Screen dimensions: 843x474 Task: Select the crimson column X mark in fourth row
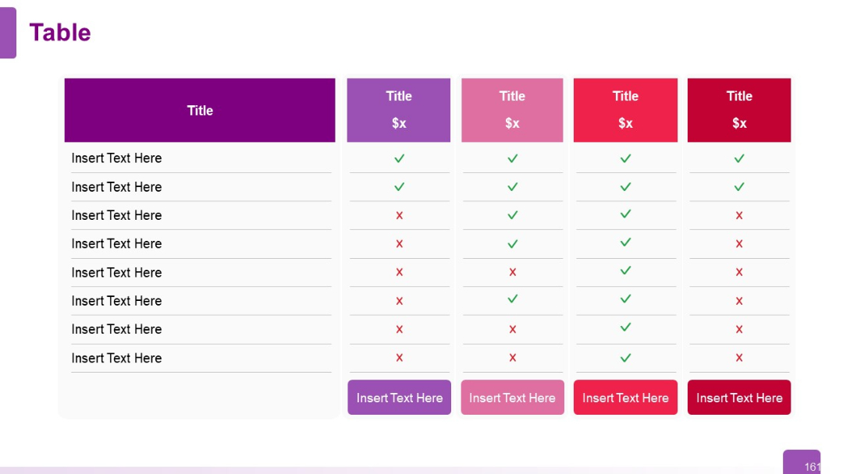tap(739, 244)
